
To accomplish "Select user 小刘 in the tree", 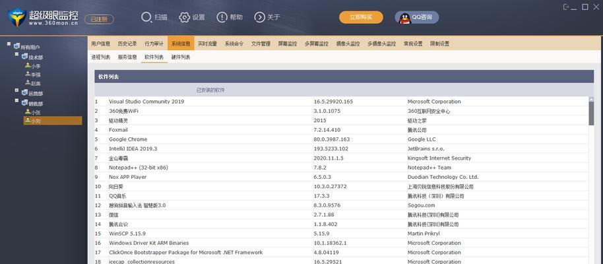I will [x=53, y=121].
